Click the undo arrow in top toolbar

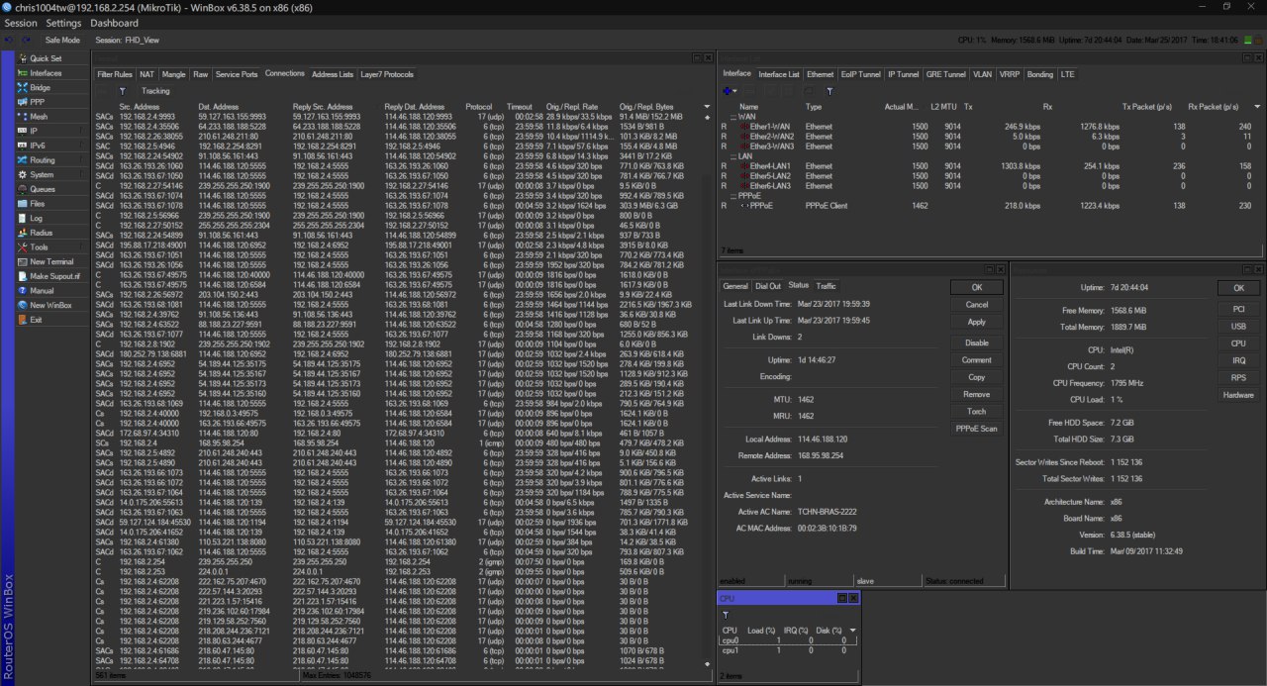point(9,41)
